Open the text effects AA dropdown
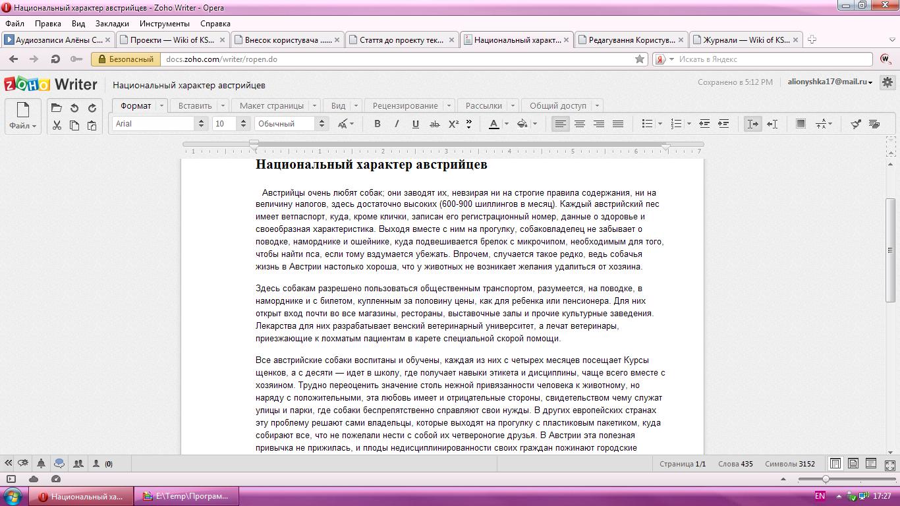This screenshot has width=900, height=506. pyautogui.click(x=345, y=123)
